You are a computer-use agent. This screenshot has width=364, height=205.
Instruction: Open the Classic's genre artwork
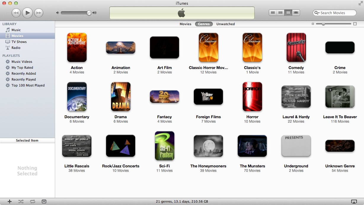(x=252, y=47)
